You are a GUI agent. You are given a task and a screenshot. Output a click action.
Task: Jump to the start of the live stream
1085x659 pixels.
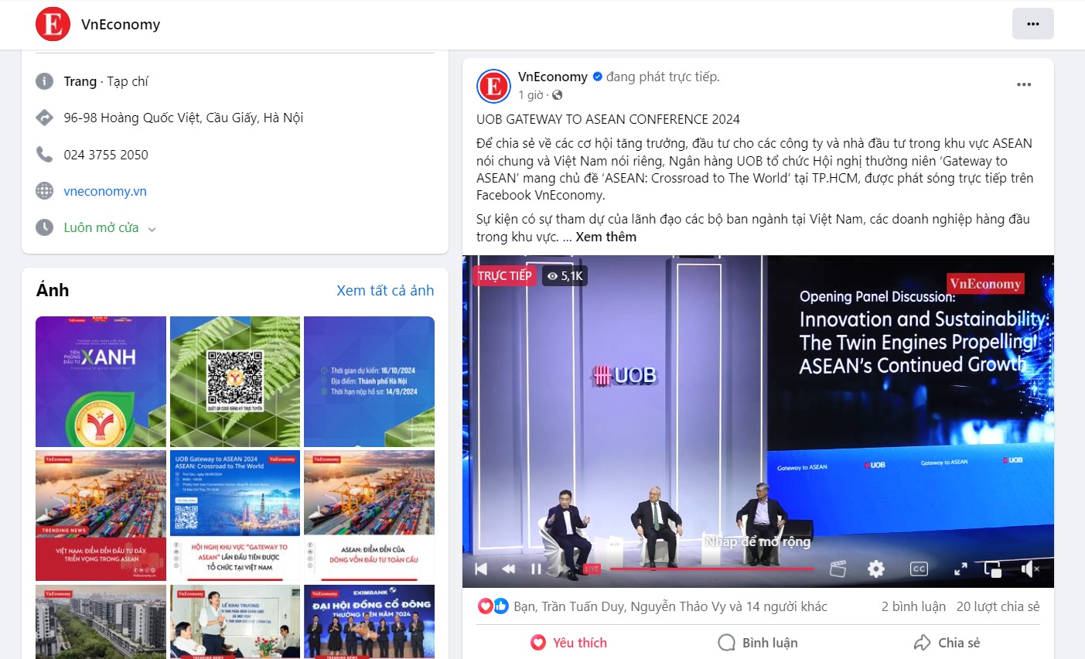481,569
